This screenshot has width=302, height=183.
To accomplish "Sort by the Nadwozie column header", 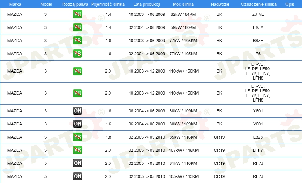I will coord(220,4).
